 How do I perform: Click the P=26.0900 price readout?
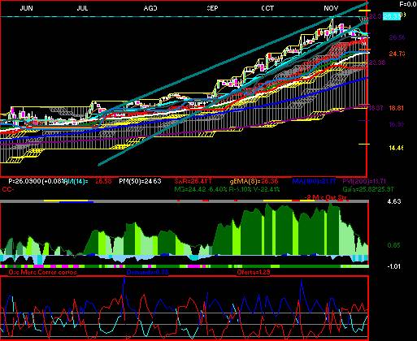coord(37,181)
